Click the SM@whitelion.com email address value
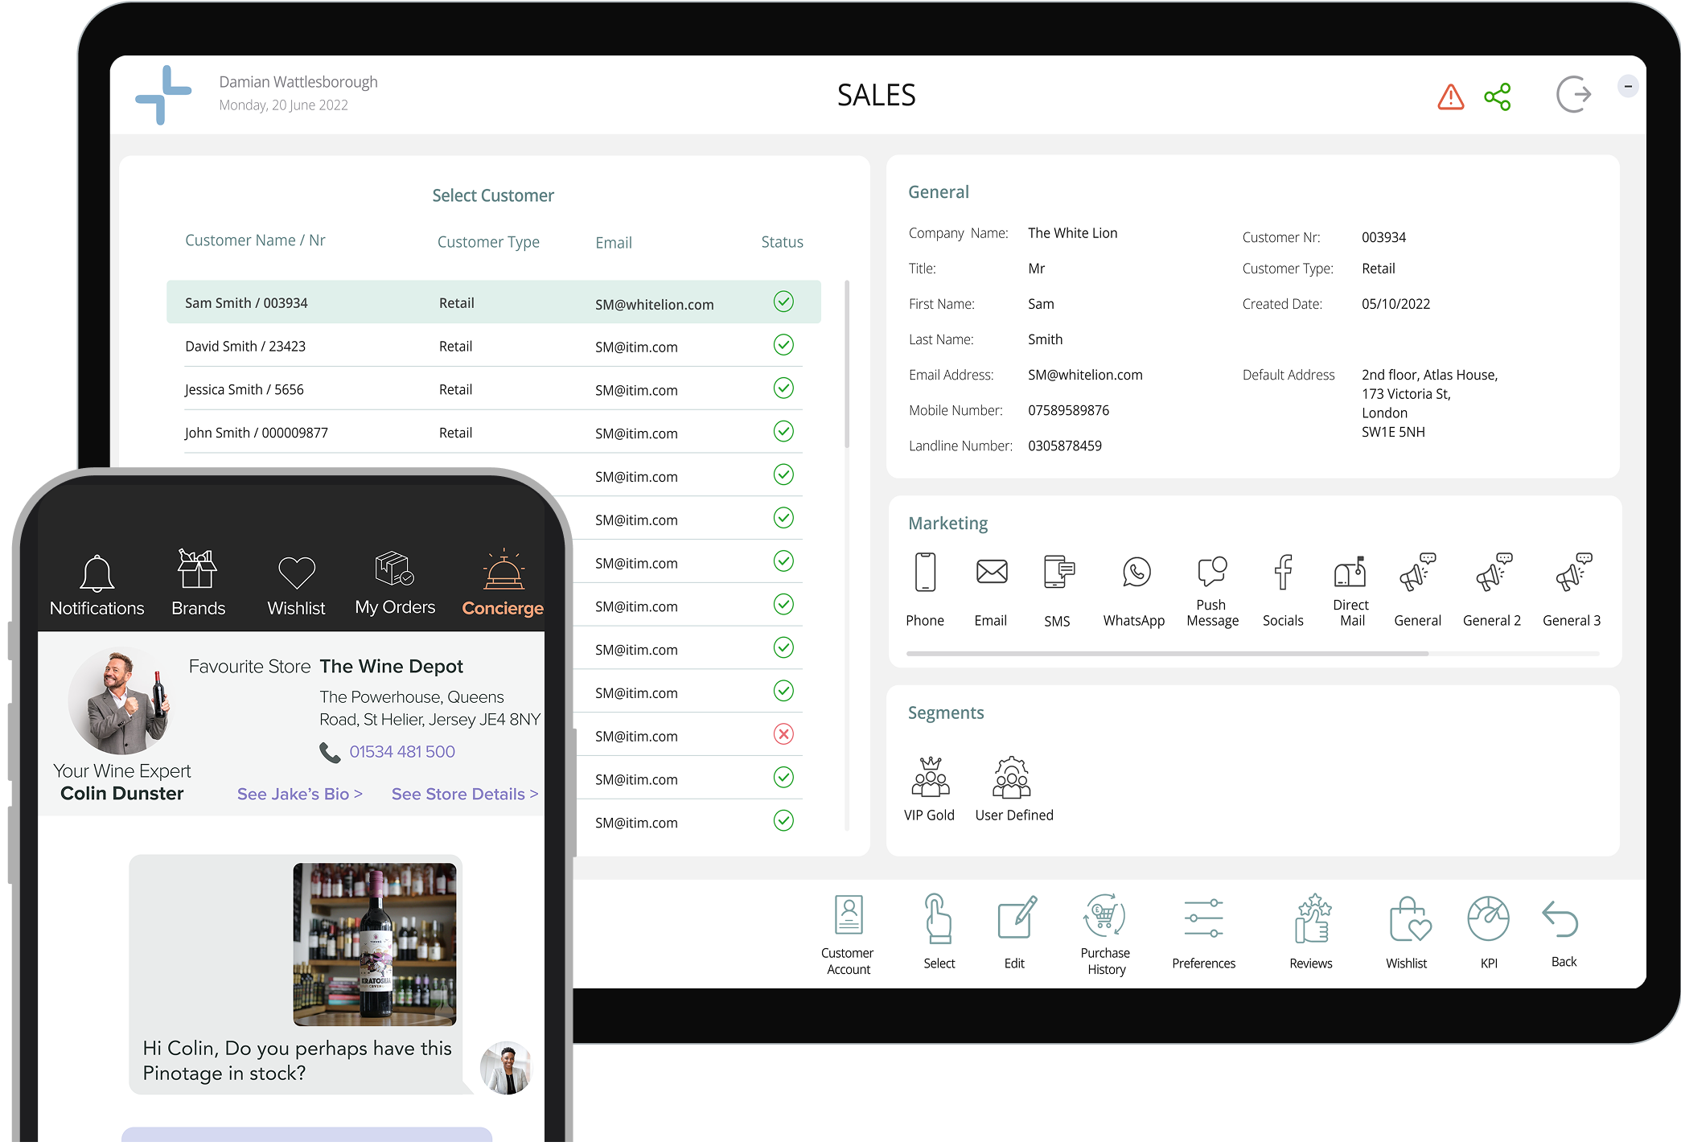Screen dimensions: 1681x1146 [x=1085, y=375]
